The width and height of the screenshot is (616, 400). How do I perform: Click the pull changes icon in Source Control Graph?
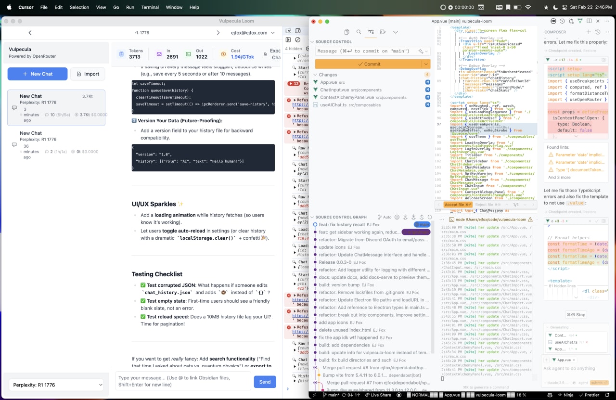(x=413, y=217)
